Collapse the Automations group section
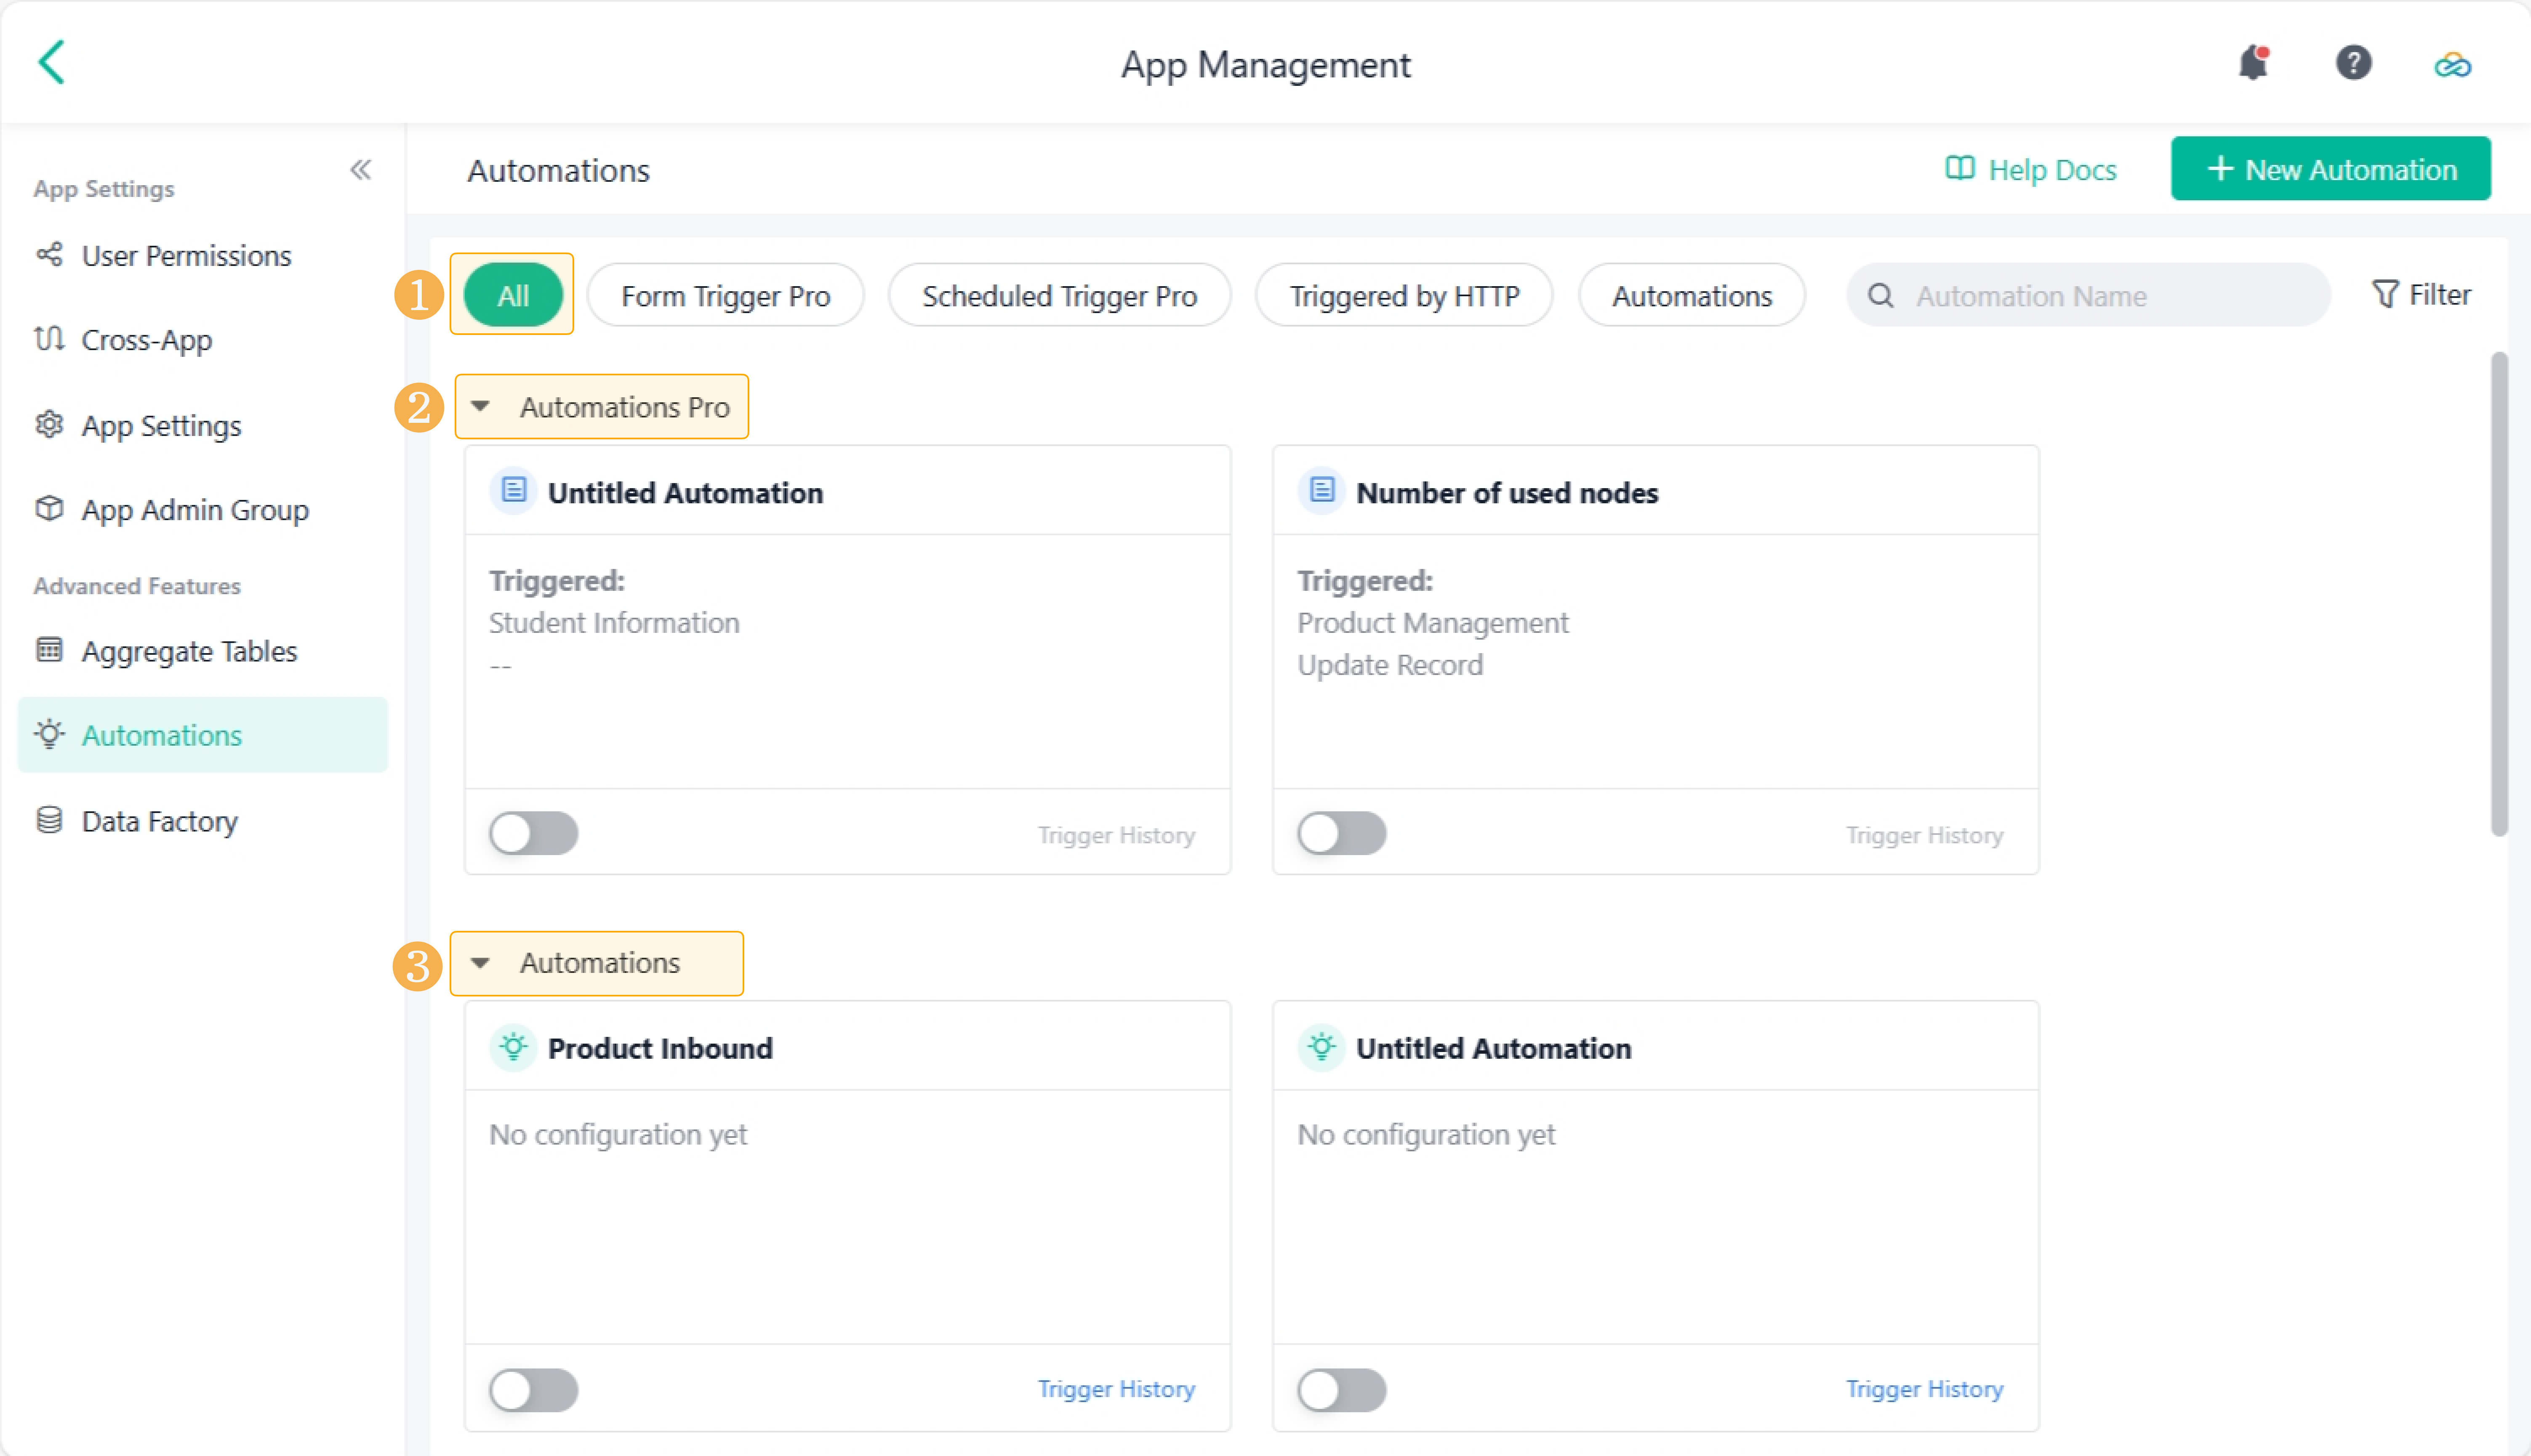Viewport: 2531px width, 1456px height. coord(481,963)
